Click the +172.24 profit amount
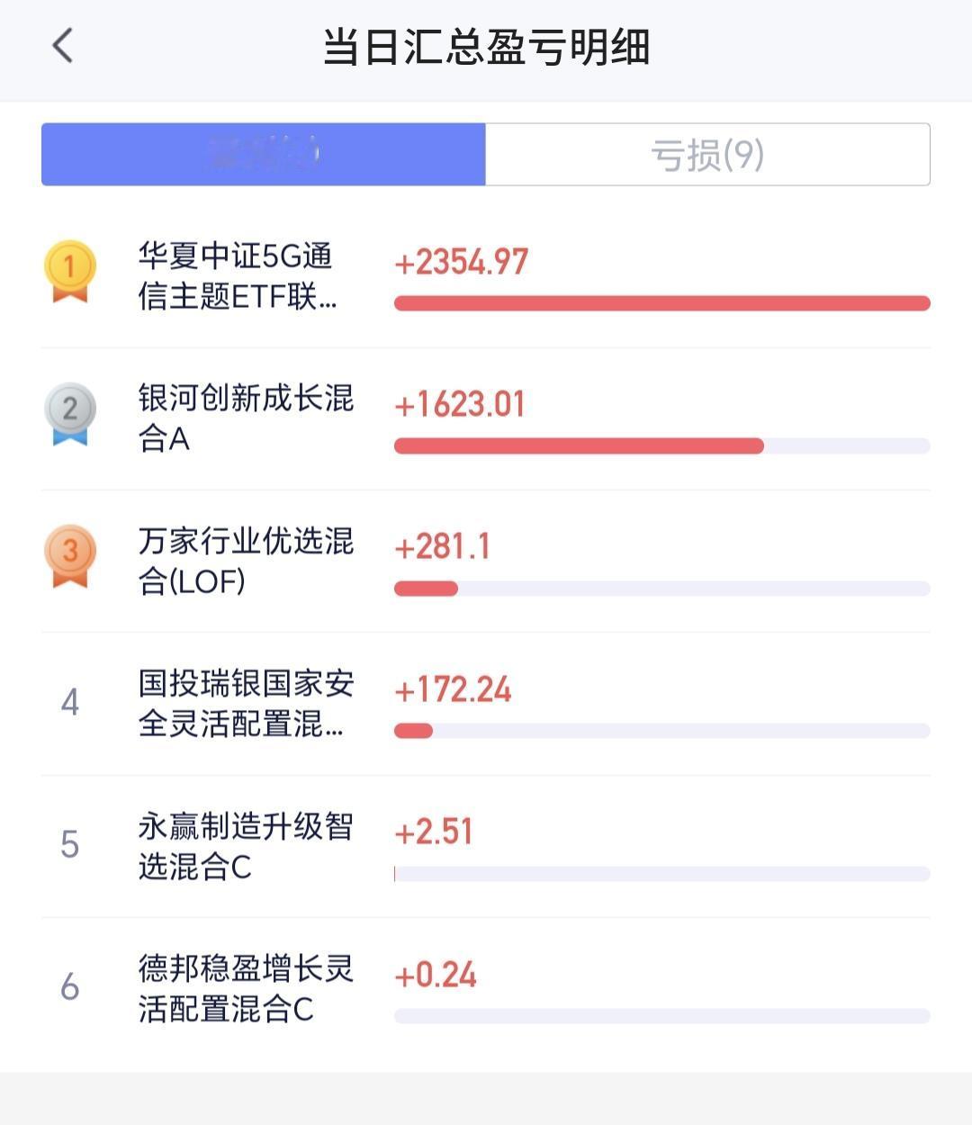 [x=453, y=690]
